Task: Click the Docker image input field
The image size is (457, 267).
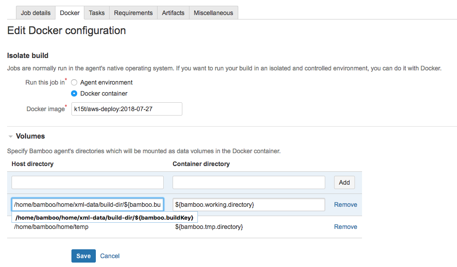Action: point(126,109)
